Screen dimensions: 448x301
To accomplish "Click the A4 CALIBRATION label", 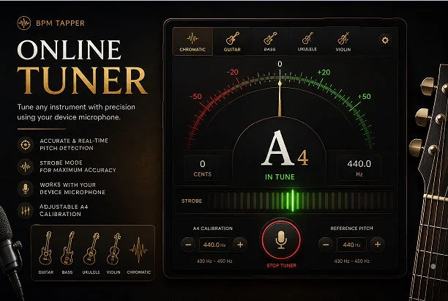I will (x=213, y=228).
